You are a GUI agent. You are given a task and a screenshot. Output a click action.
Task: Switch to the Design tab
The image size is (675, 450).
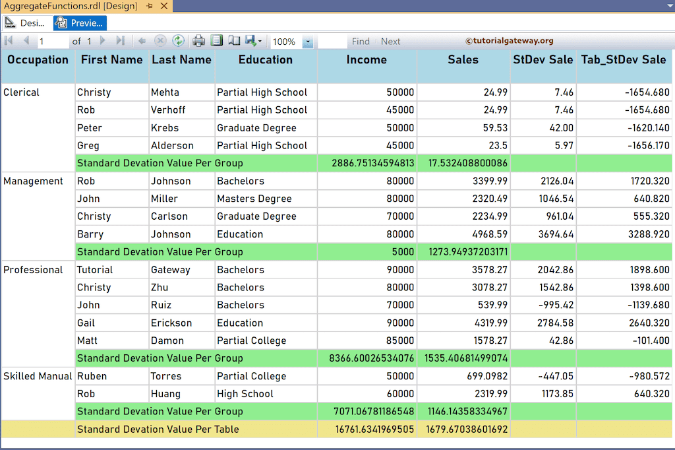[24, 22]
